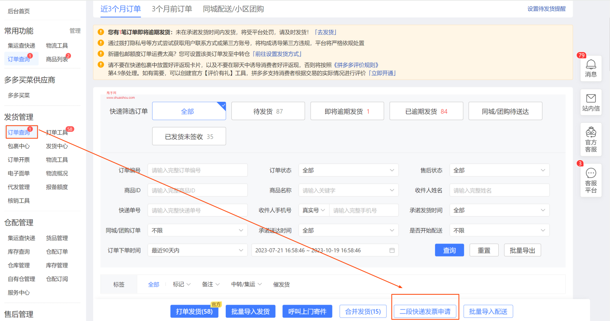The height and width of the screenshot is (321, 610).
Task: Expand the 承诺送达时间 dropdown
Action: point(348,230)
